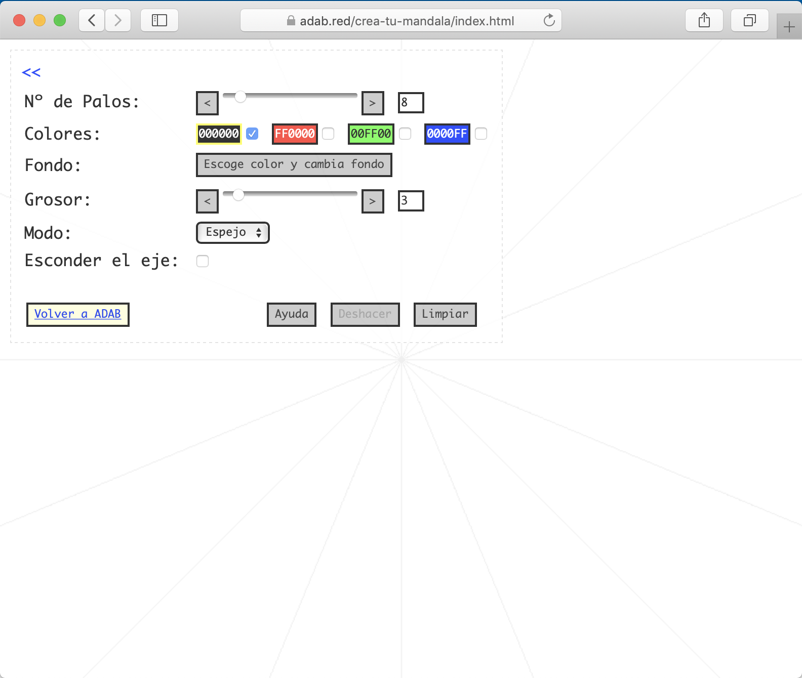Select the red FF0000 color swatch

[x=295, y=134]
